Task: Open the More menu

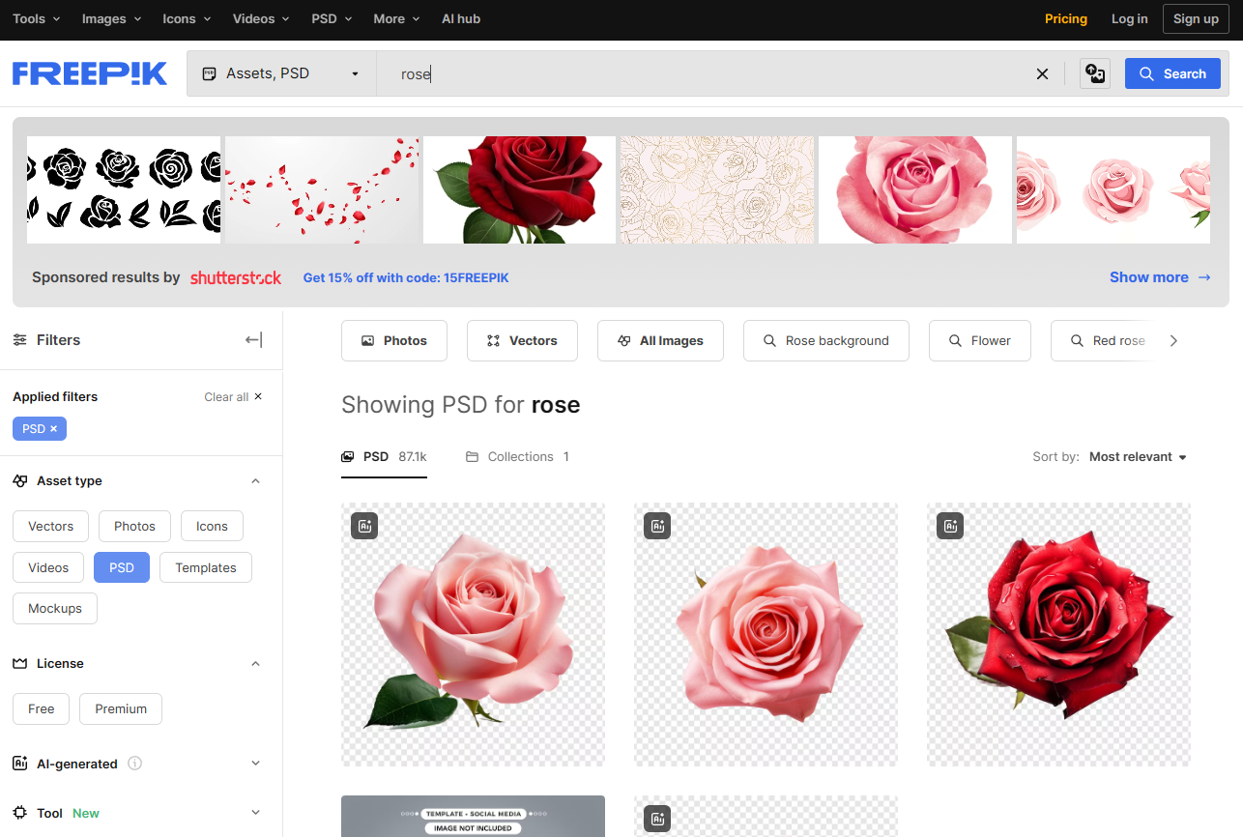Action: [x=396, y=18]
